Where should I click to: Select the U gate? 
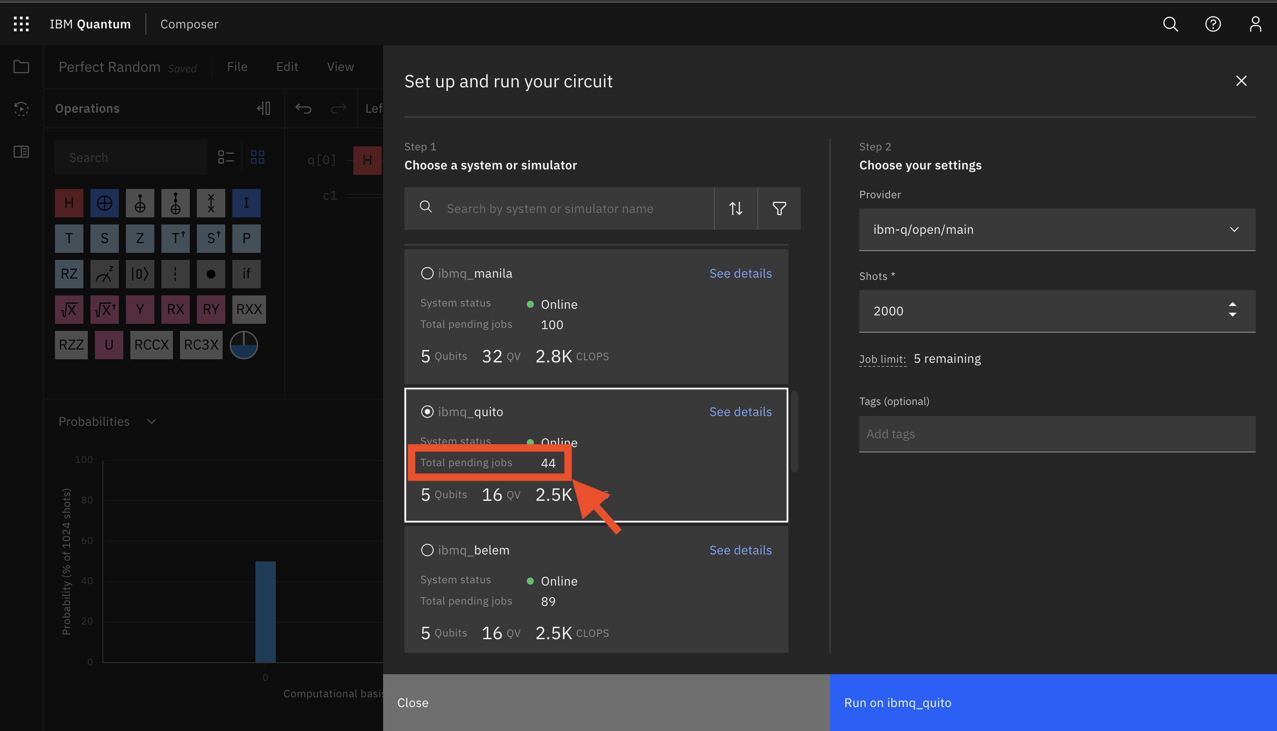click(x=109, y=345)
